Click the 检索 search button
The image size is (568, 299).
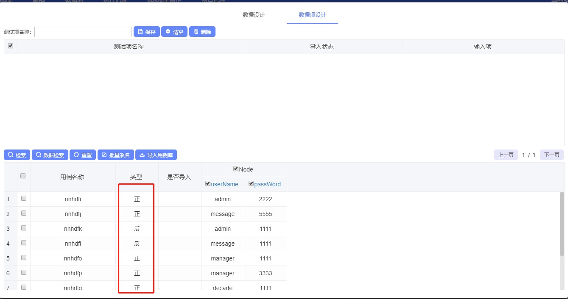pos(17,155)
